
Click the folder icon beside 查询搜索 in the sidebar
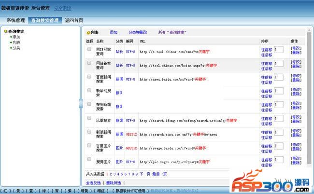pos(6,31)
